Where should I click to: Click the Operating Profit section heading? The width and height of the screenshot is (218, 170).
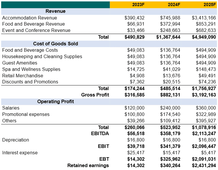click(56, 101)
